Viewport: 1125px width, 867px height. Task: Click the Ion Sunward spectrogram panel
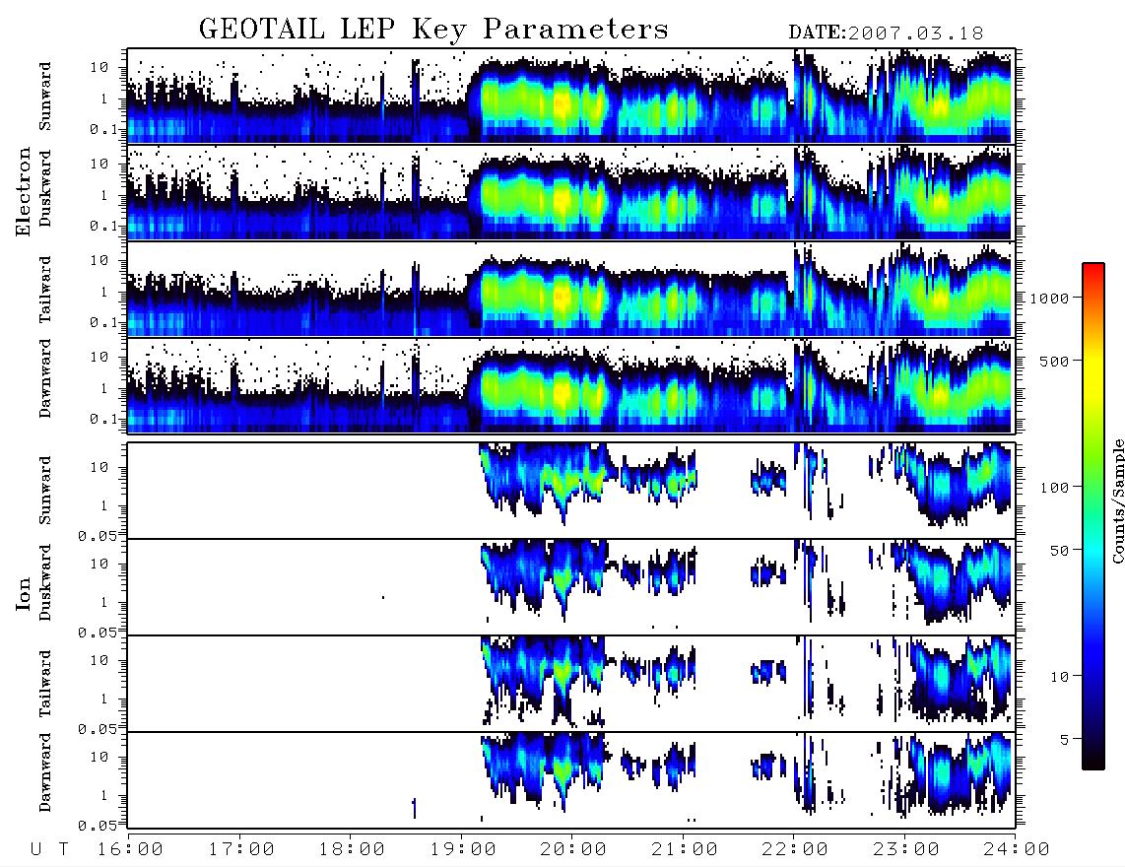(x=571, y=491)
